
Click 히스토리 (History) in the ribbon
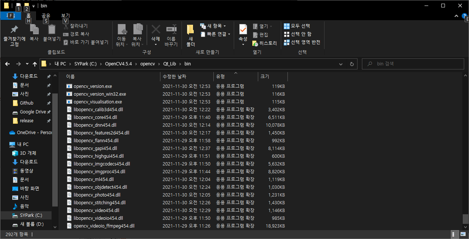[x=265, y=43]
